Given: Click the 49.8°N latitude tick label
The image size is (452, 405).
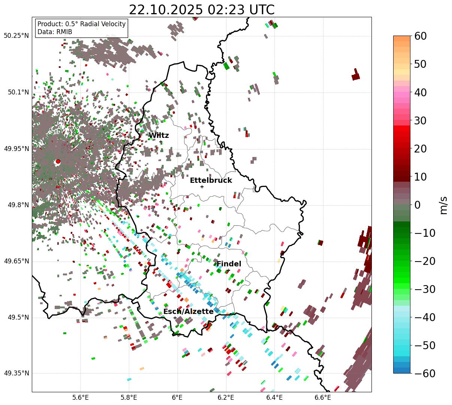Looking at the screenshot, I should pos(18,205).
